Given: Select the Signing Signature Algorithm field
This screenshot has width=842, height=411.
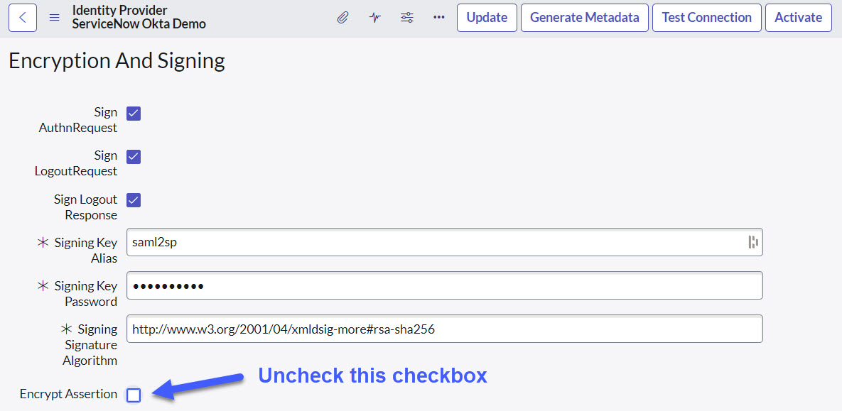Looking at the screenshot, I should (x=444, y=329).
